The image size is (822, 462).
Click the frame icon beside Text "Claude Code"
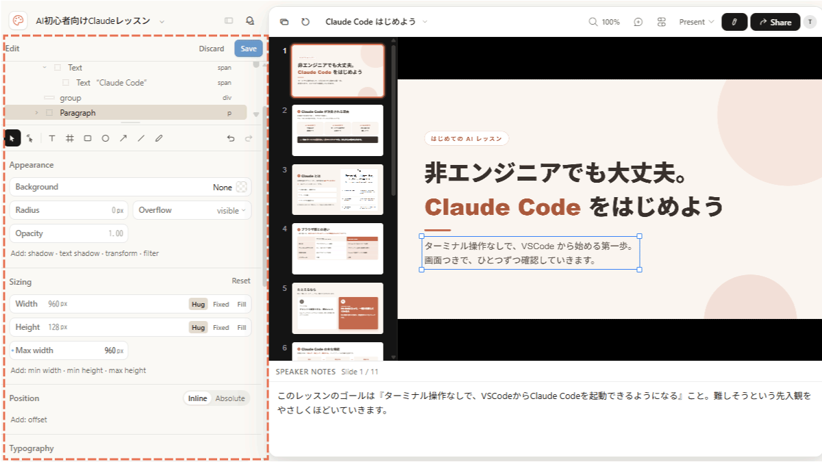click(x=66, y=83)
